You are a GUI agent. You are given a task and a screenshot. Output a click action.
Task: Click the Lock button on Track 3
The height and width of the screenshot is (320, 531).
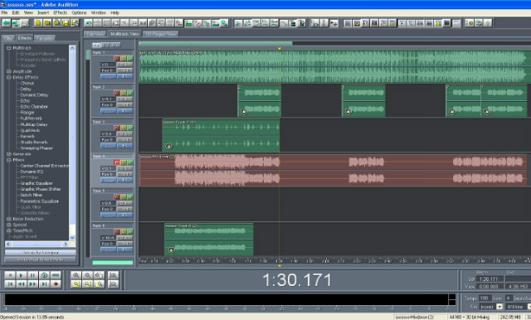[x=109, y=146]
